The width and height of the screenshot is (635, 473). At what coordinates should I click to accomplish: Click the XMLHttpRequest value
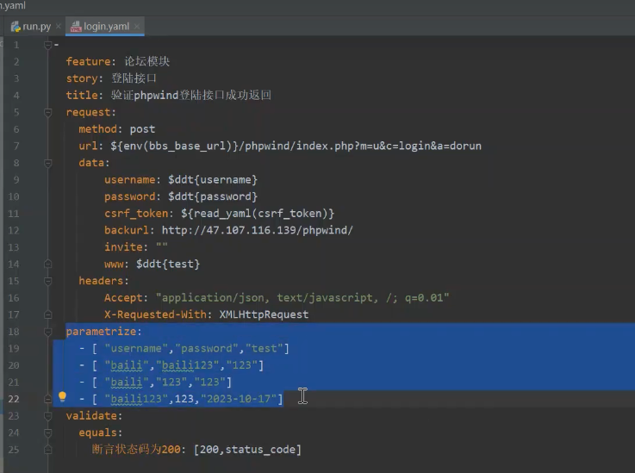click(264, 314)
